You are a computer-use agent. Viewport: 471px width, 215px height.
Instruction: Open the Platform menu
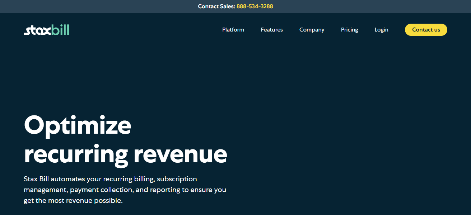tap(233, 30)
